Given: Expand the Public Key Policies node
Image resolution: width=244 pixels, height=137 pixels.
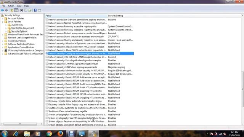Looking at the screenshot, I should pyautogui.click(x=3, y=41).
